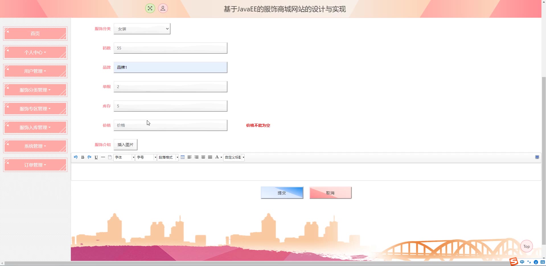Expand the 服饰专区管理 sidebar menu
The height and width of the screenshot is (266, 546).
(x=35, y=109)
